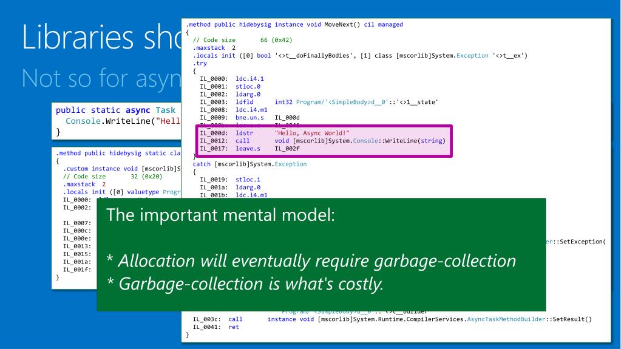The height and width of the screenshot is (349, 621).
Task: Click the "IL_0041: ret" instruction
Action: click(x=216, y=327)
